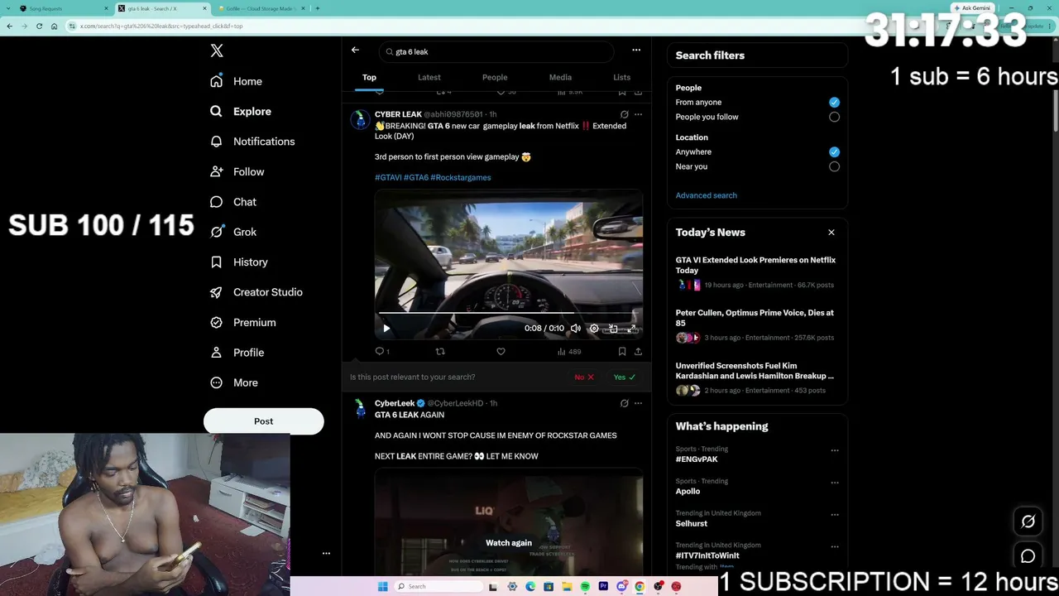Image resolution: width=1059 pixels, height=596 pixels.
Task: Reply to the CYBER LEAK post
Action: (382, 352)
